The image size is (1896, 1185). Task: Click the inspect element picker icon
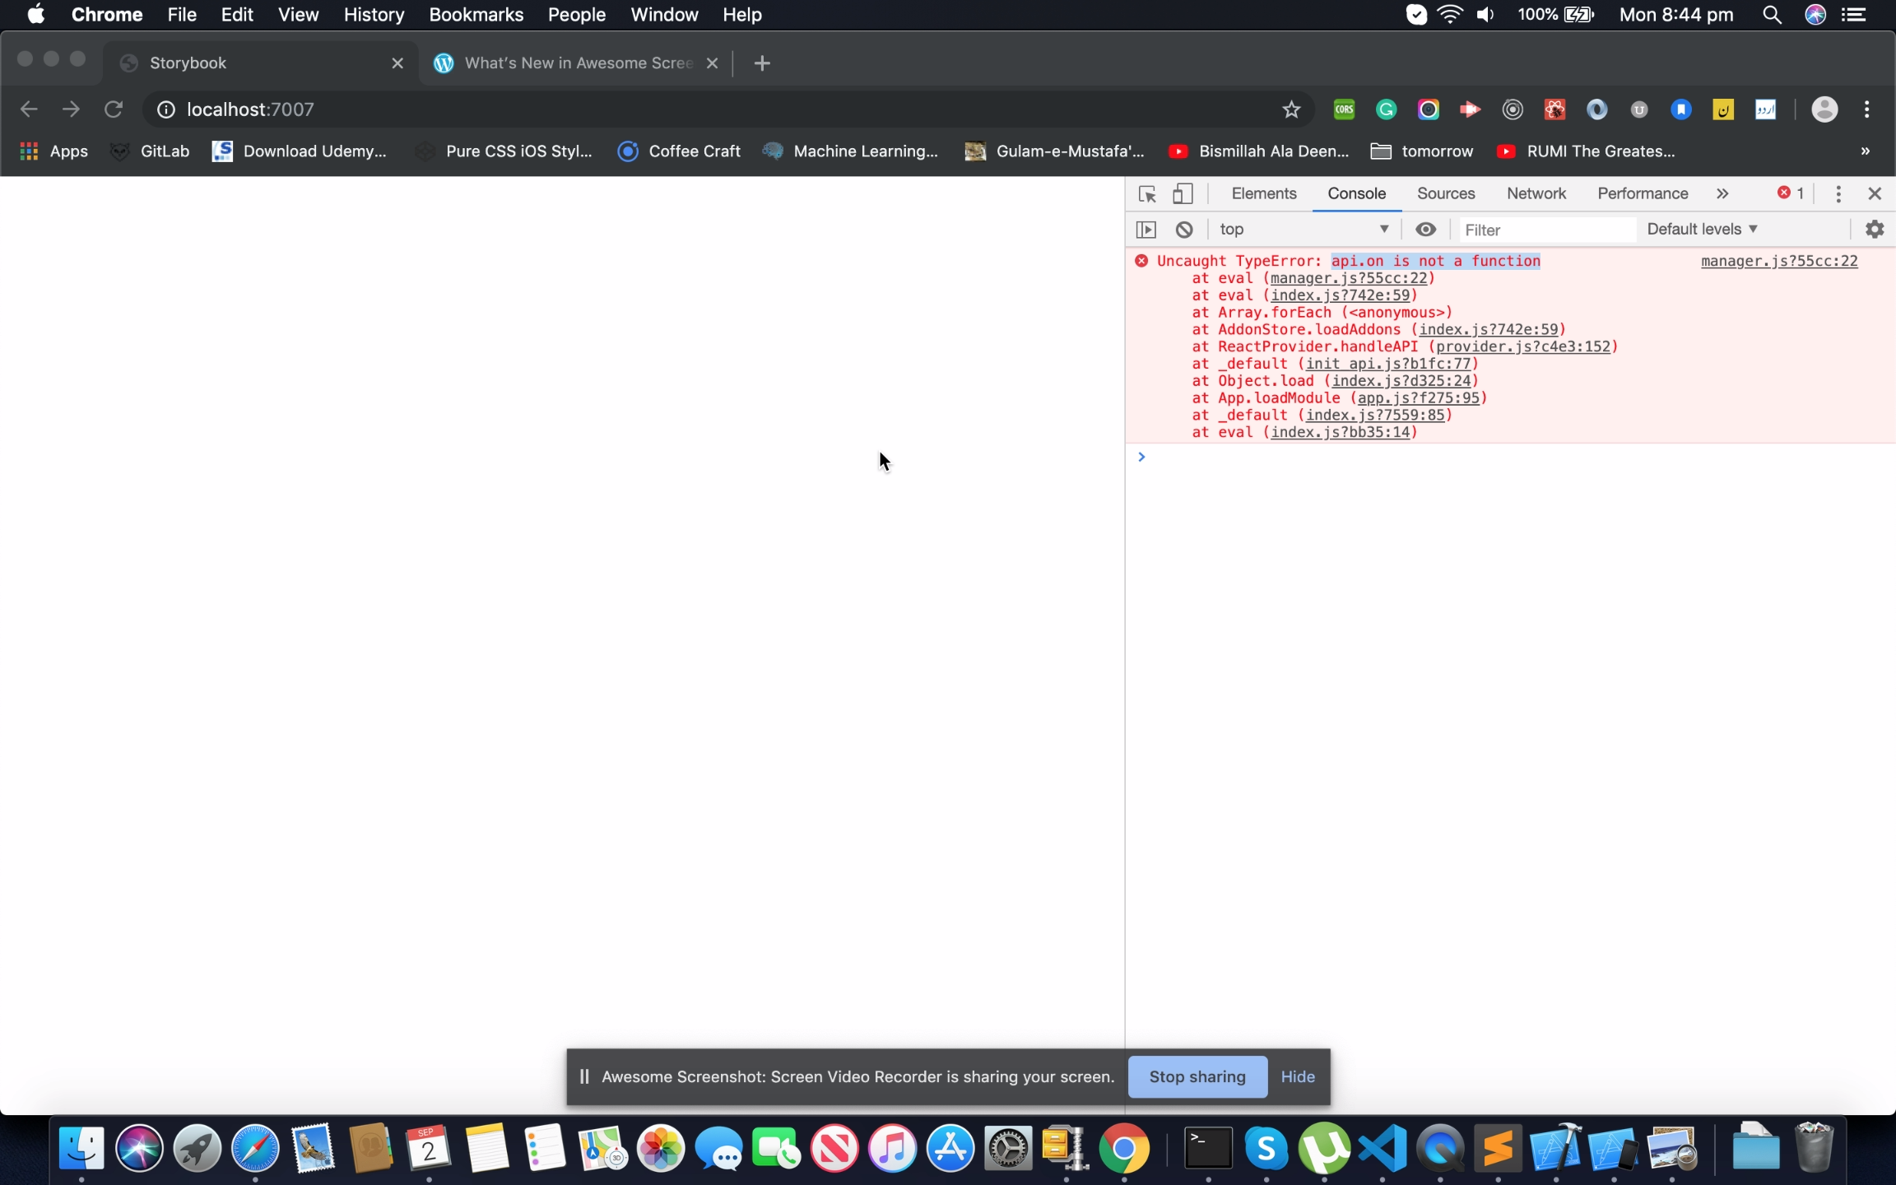coord(1147,193)
